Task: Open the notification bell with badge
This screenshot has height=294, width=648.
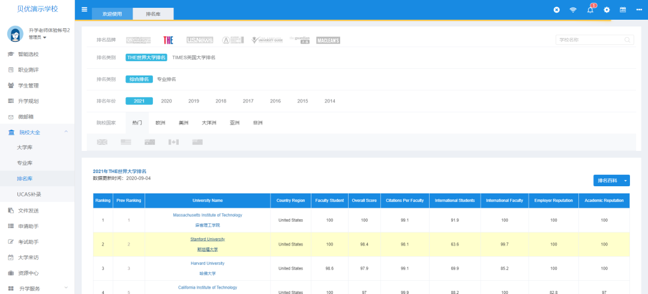Action: tap(590, 10)
